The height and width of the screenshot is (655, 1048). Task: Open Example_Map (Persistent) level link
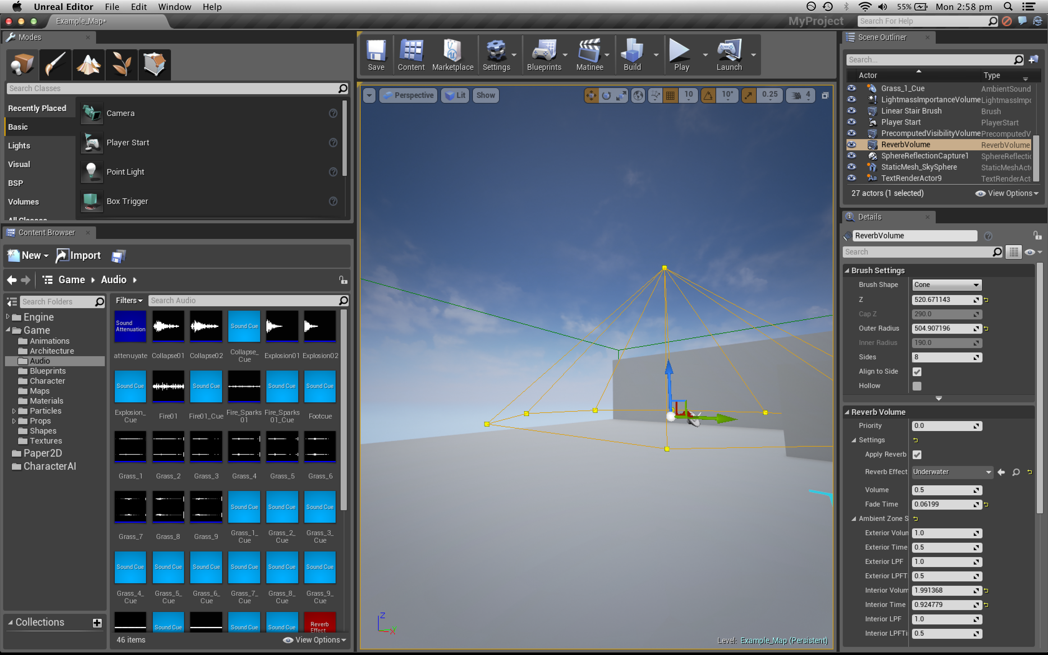point(784,640)
